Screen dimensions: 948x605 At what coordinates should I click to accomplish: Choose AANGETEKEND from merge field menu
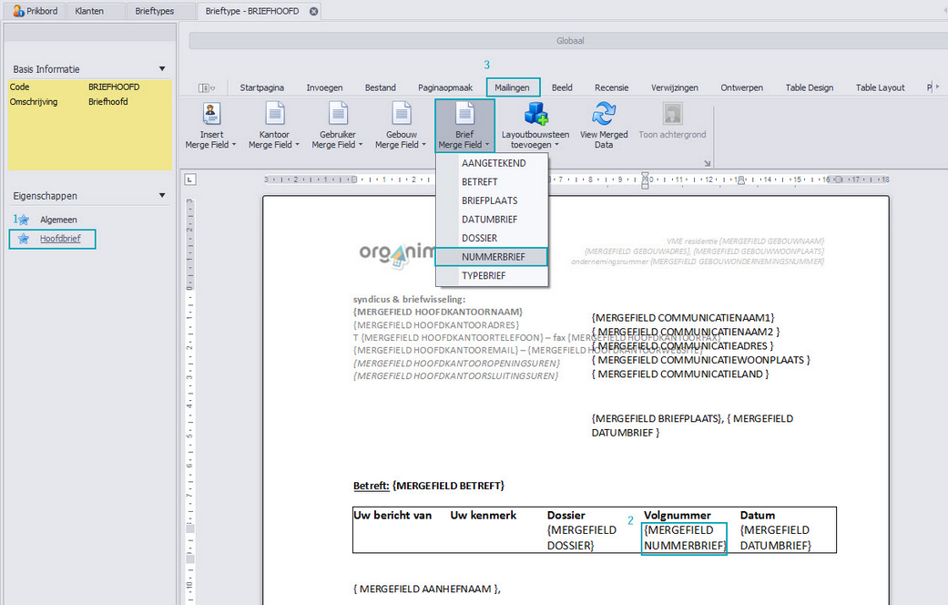point(492,163)
